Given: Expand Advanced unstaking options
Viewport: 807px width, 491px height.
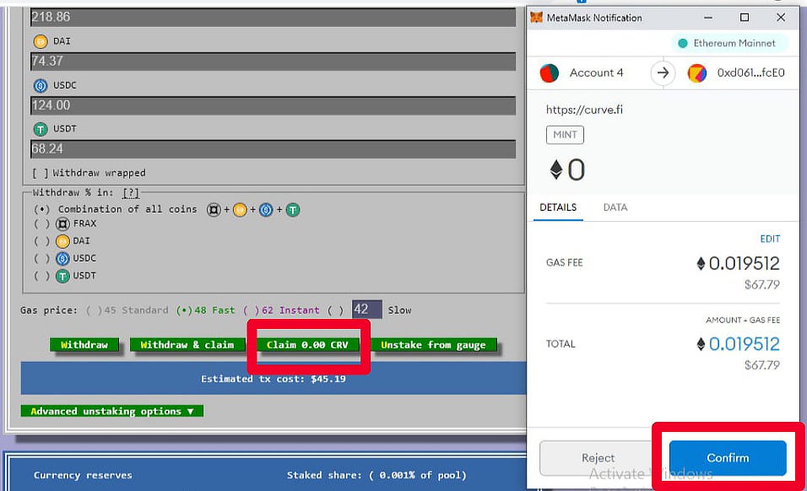Looking at the screenshot, I should click(111, 412).
